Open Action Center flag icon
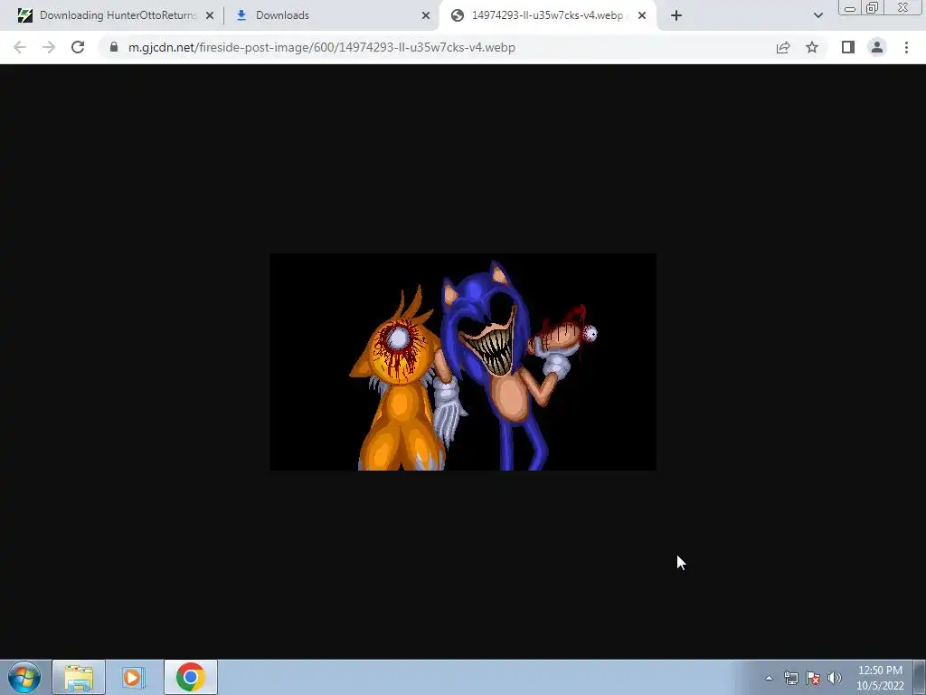Image resolution: width=926 pixels, height=695 pixels. tap(813, 678)
